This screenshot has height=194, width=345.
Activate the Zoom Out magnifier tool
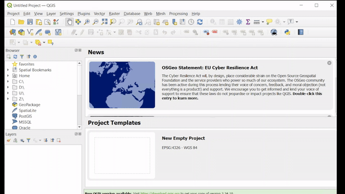[x=95, y=22]
